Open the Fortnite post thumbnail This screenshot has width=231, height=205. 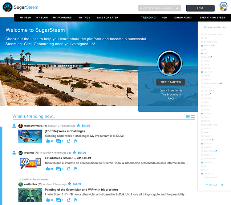click(30, 136)
